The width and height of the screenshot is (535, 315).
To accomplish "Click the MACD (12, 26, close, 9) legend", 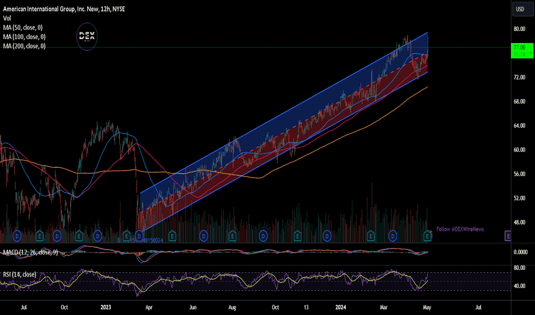I will [30, 253].
